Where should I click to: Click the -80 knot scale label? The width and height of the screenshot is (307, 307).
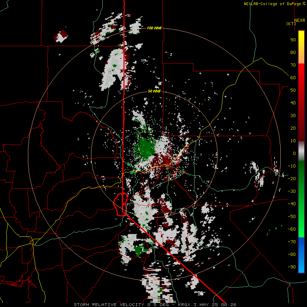pyautogui.click(x=292, y=254)
